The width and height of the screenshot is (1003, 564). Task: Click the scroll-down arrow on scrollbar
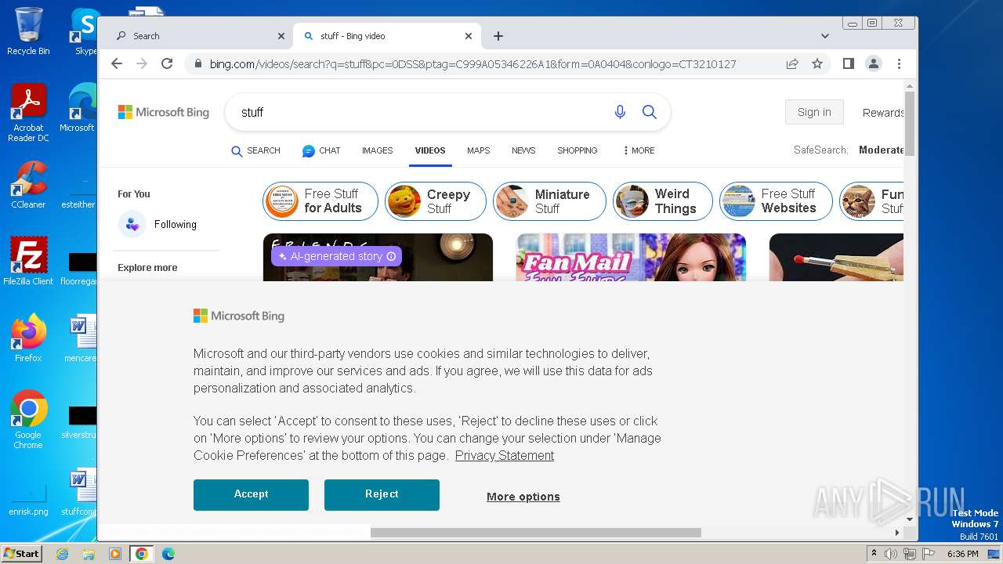click(x=910, y=519)
